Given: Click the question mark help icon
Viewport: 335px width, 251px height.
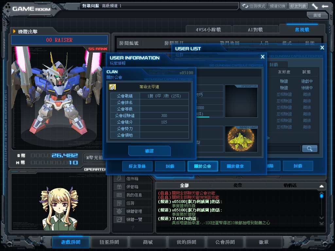Looking at the screenshot, I should point(133,228).
